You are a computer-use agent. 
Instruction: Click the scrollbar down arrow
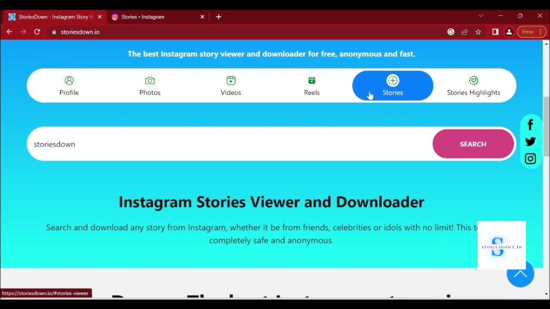(x=547, y=294)
